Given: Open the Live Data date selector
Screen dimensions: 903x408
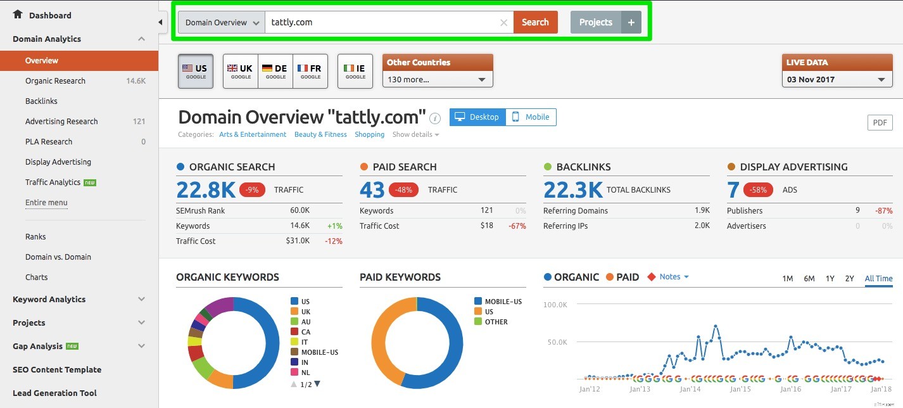Looking at the screenshot, I should (837, 79).
